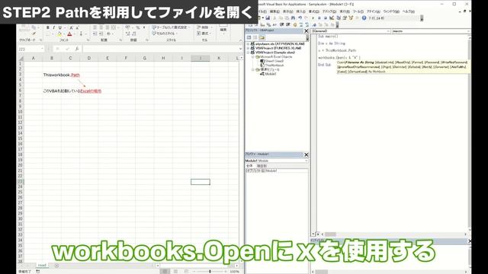Collapse Microsoft Excel Objects folder
Image resolution: width=488 pixels, height=274 pixels.
252,57
